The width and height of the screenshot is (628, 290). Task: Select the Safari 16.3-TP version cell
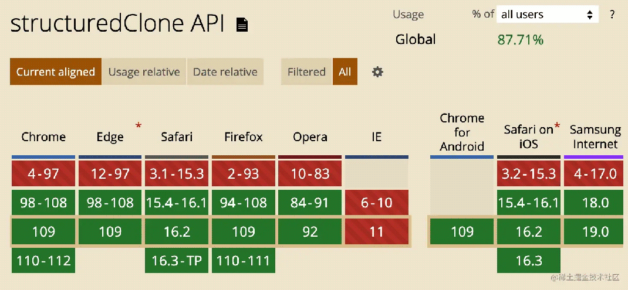177,260
